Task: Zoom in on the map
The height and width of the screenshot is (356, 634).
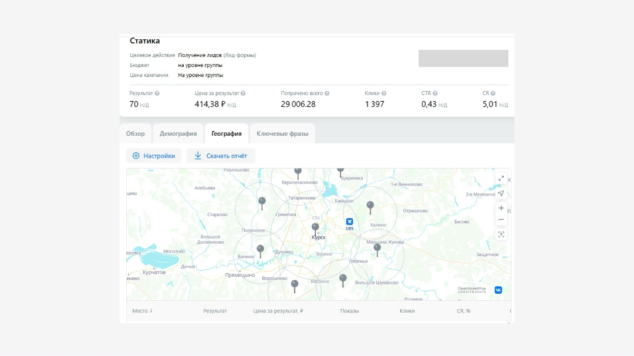Action: coord(501,208)
